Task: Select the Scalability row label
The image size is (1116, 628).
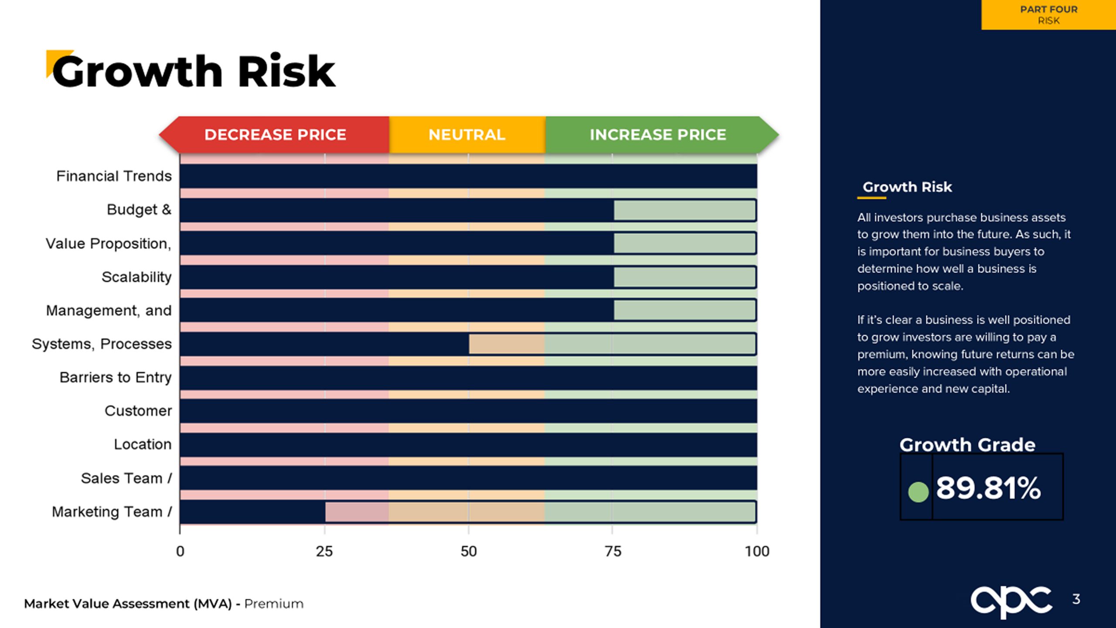Action: click(x=136, y=277)
